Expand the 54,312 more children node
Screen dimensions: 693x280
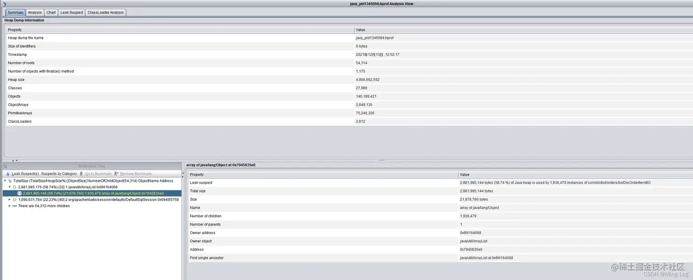pos(10,206)
